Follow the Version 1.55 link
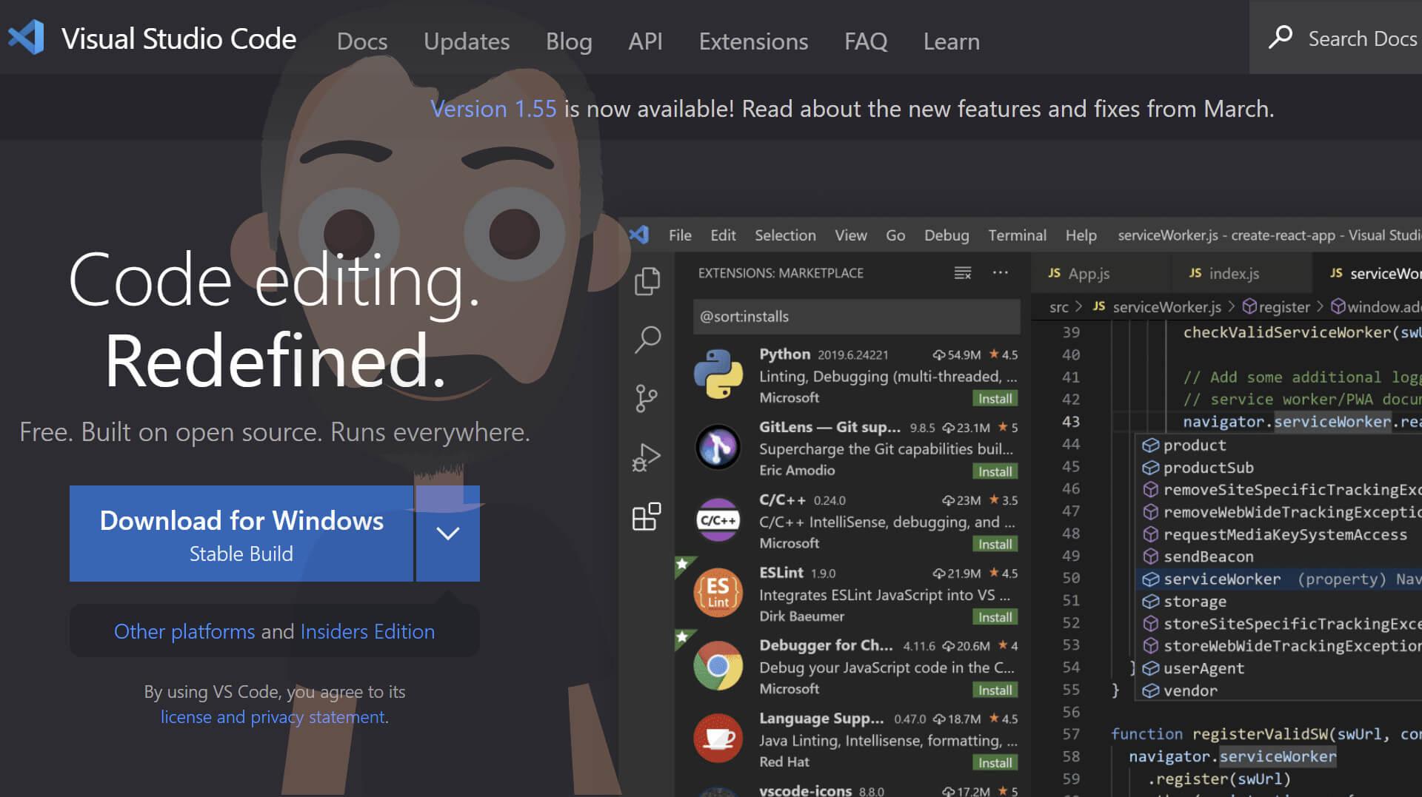This screenshot has height=797, width=1422. click(x=493, y=109)
